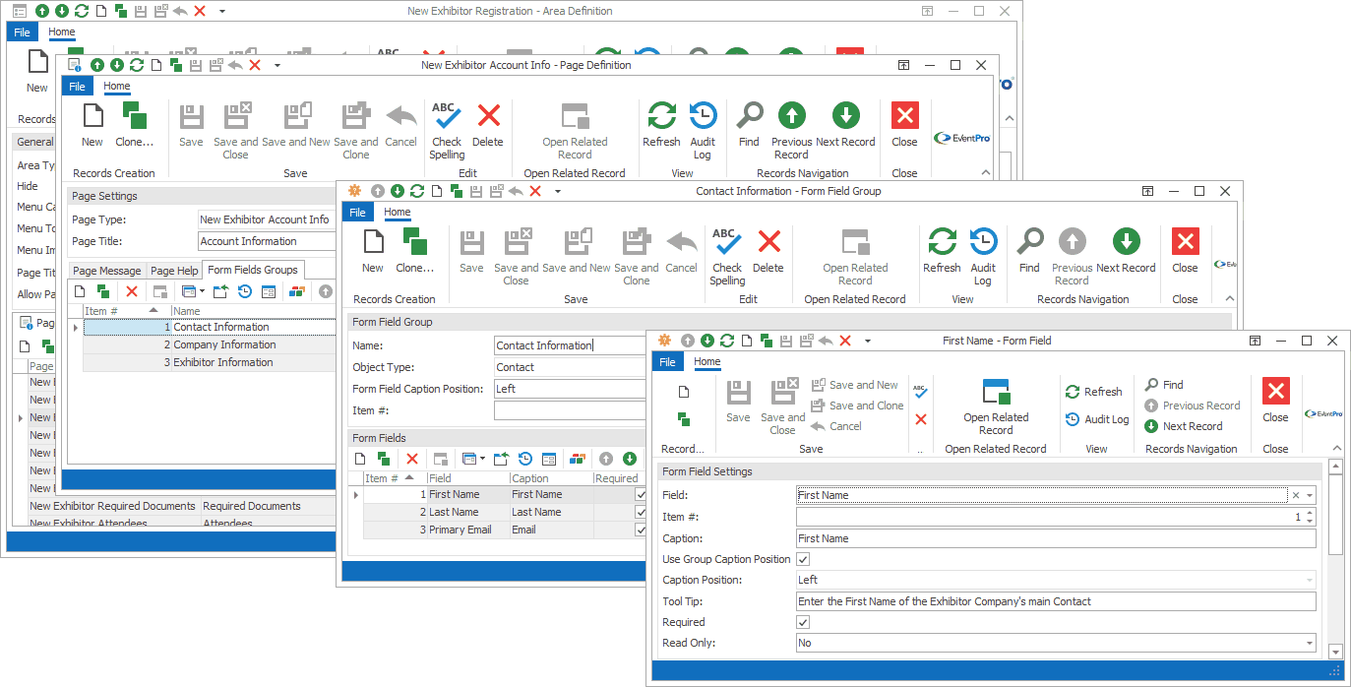Open Caption Position dropdown showing Left
The image size is (1351, 687).
(1310, 580)
